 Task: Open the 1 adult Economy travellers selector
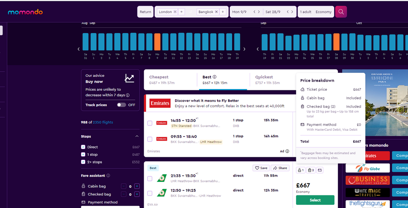click(x=316, y=12)
